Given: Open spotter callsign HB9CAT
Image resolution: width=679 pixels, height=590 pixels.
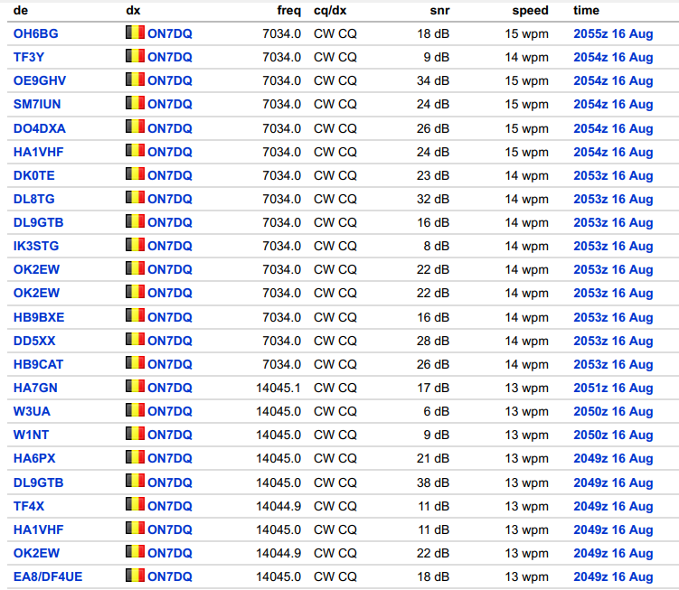Looking at the screenshot, I should (38, 364).
